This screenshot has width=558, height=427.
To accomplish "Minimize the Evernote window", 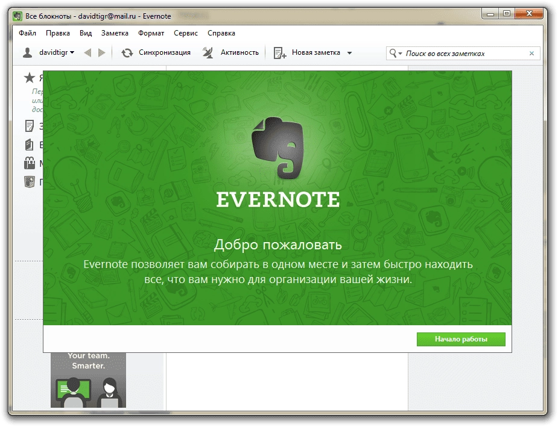I will point(491,14).
